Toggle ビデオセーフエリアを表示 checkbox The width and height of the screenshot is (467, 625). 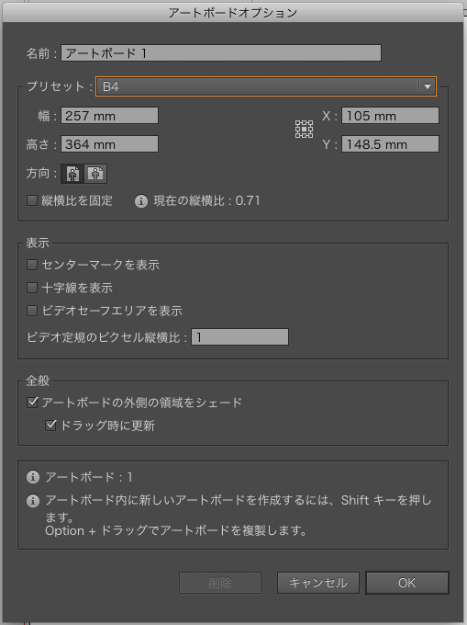32,311
